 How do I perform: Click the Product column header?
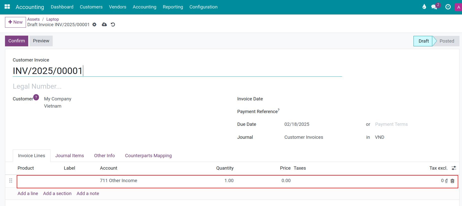[26, 168]
